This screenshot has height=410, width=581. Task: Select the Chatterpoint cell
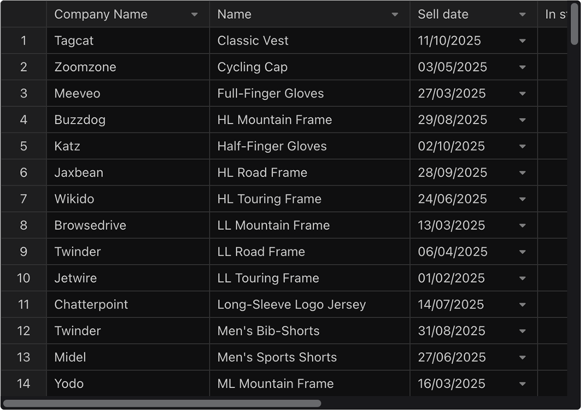(128, 304)
